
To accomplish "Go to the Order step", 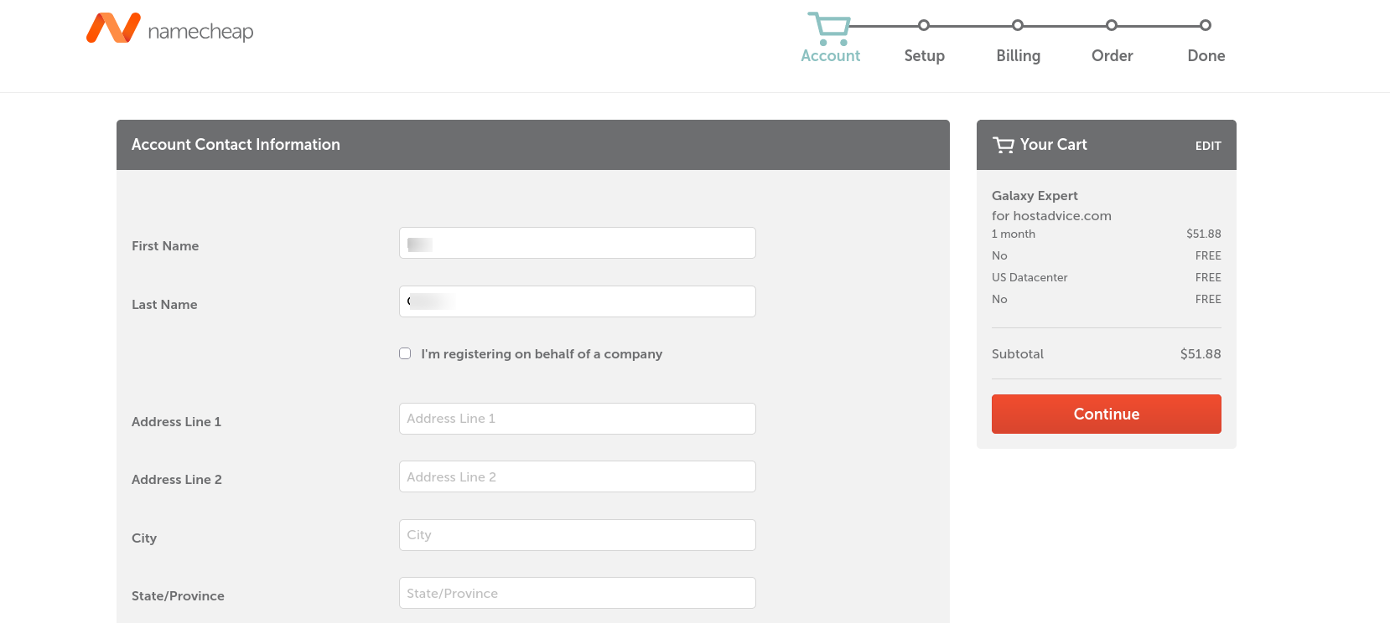I will click(1112, 55).
